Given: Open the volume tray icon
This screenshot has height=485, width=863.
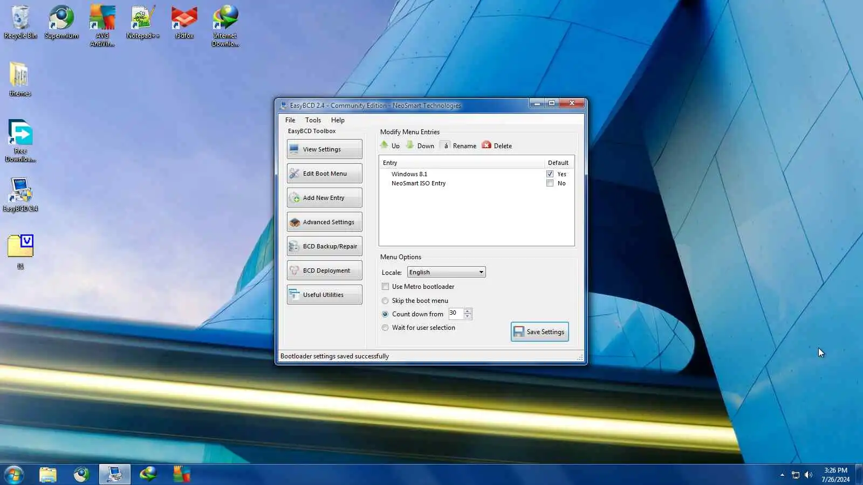Looking at the screenshot, I should point(808,475).
